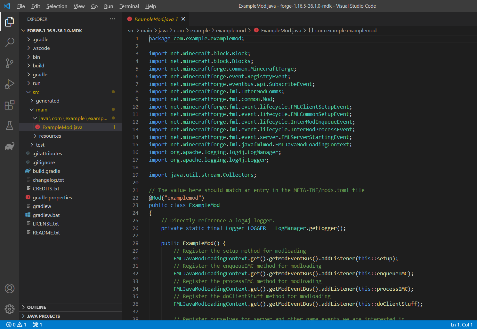
Task: Click the Explorer more actions ellipsis
Action: pos(112,19)
